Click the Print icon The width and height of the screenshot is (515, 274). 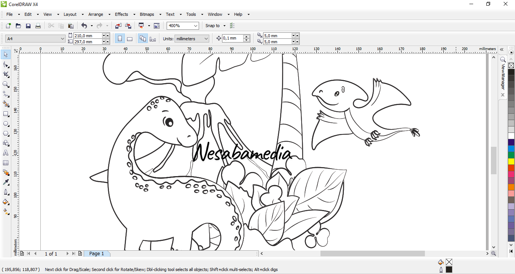(38, 26)
